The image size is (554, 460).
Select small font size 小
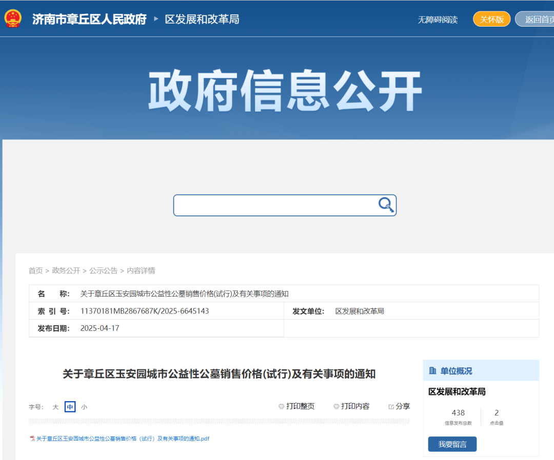point(84,407)
